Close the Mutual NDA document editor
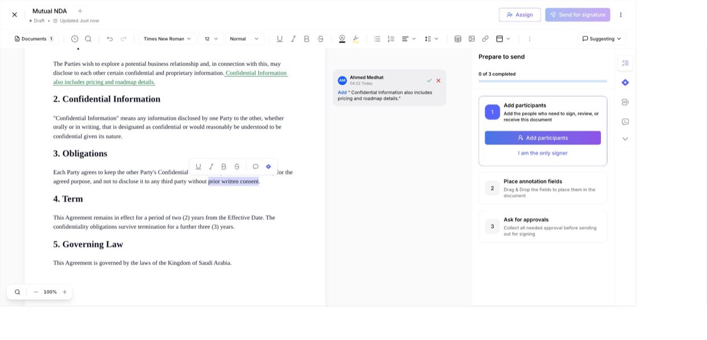This screenshot has width=707, height=340. [15, 15]
